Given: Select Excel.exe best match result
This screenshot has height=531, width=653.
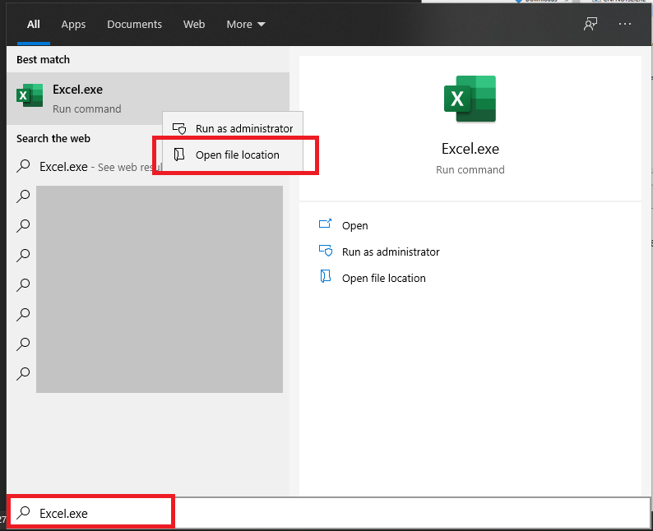Looking at the screenshot, I should pos(148,99).
